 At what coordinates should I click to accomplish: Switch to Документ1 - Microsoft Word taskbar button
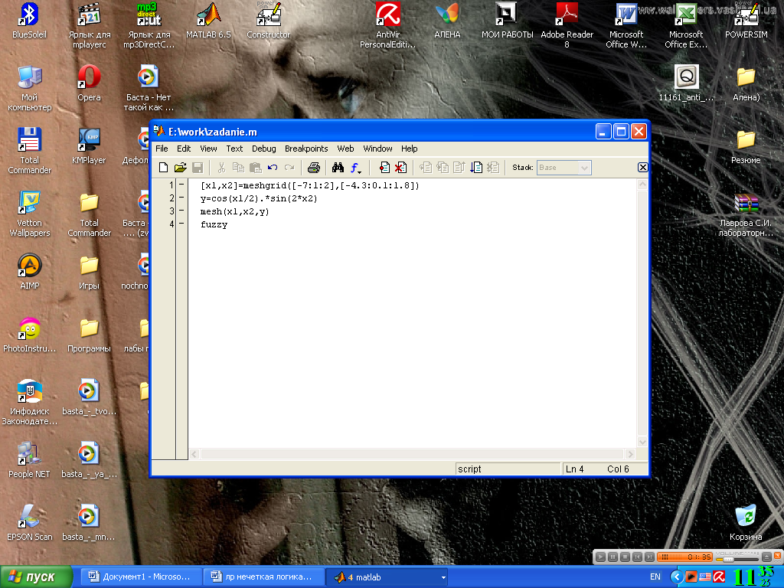141,577
